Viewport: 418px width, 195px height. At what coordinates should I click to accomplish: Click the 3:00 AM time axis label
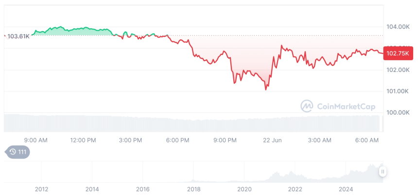coord(320,140)
